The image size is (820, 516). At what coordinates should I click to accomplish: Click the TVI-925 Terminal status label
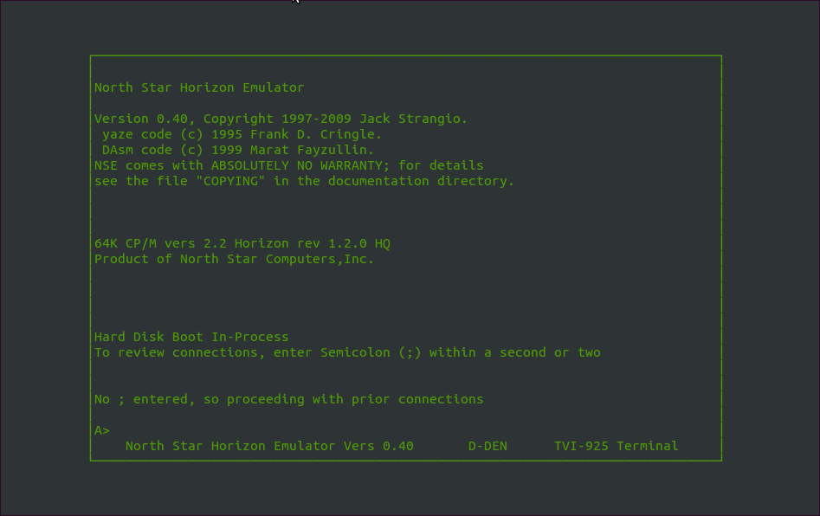pos(616,446)
